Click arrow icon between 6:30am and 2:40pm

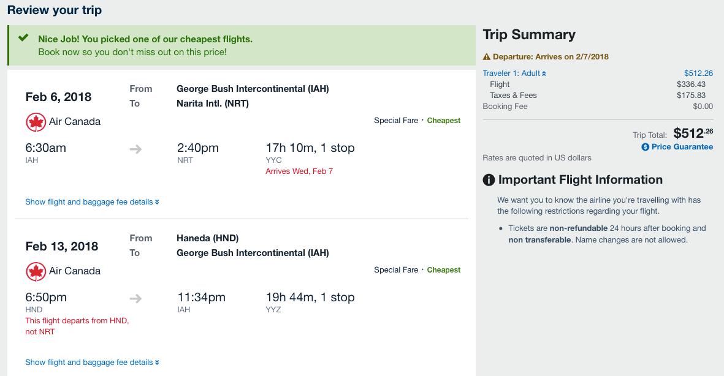136,149
